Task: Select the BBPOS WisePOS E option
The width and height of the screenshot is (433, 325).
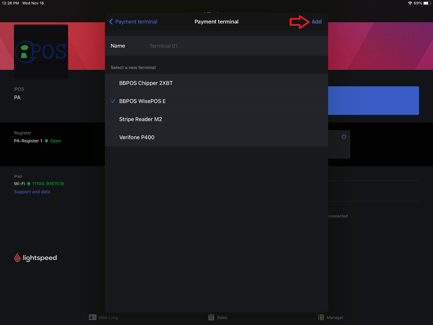Action: click(x=217, y=101)
